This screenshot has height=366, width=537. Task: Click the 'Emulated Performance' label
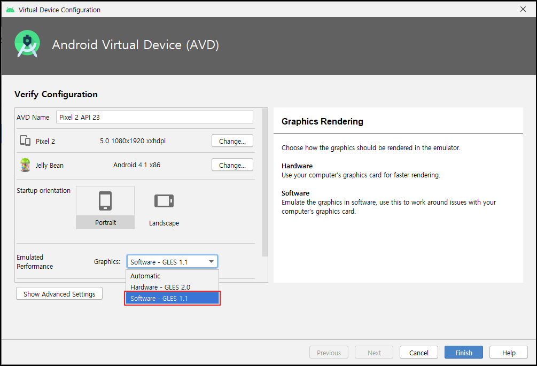[x=35, y=262]
